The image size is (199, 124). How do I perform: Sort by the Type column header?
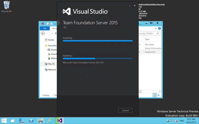click(147, 39)
